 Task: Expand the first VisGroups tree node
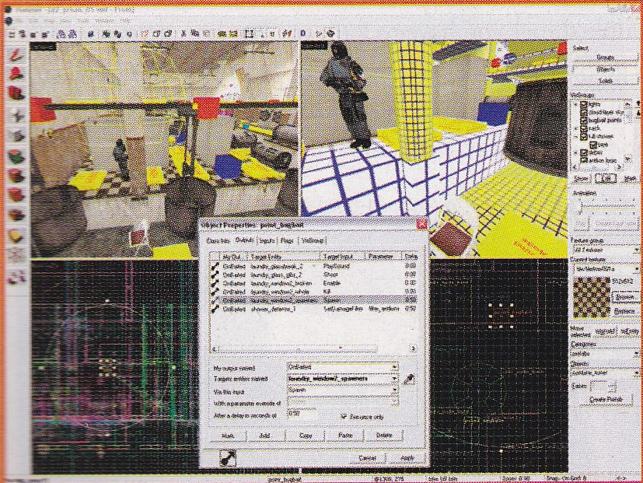[576, 105]
